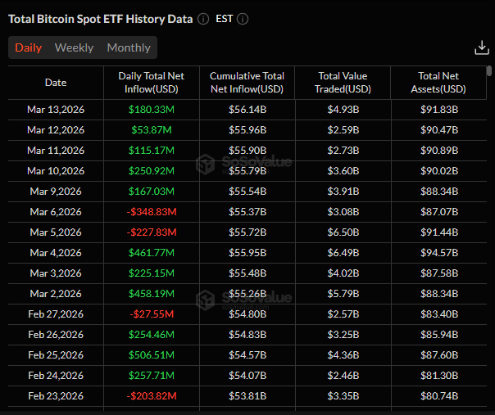Click the Daily Total Net Inflow header
This screenshot has width=495, height=415.
pyautogui.click(x=152, y=83)
